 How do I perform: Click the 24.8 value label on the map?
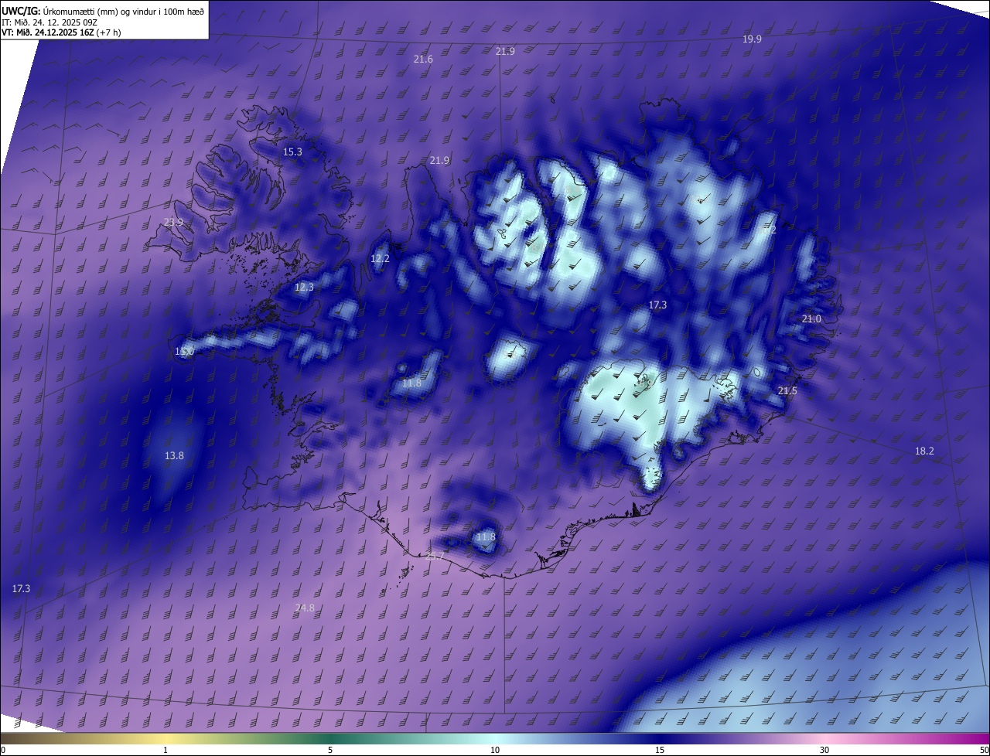(305, 608)
